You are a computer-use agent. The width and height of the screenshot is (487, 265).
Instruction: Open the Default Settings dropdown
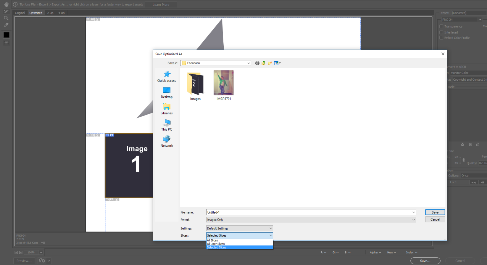(x=239, y=228)
